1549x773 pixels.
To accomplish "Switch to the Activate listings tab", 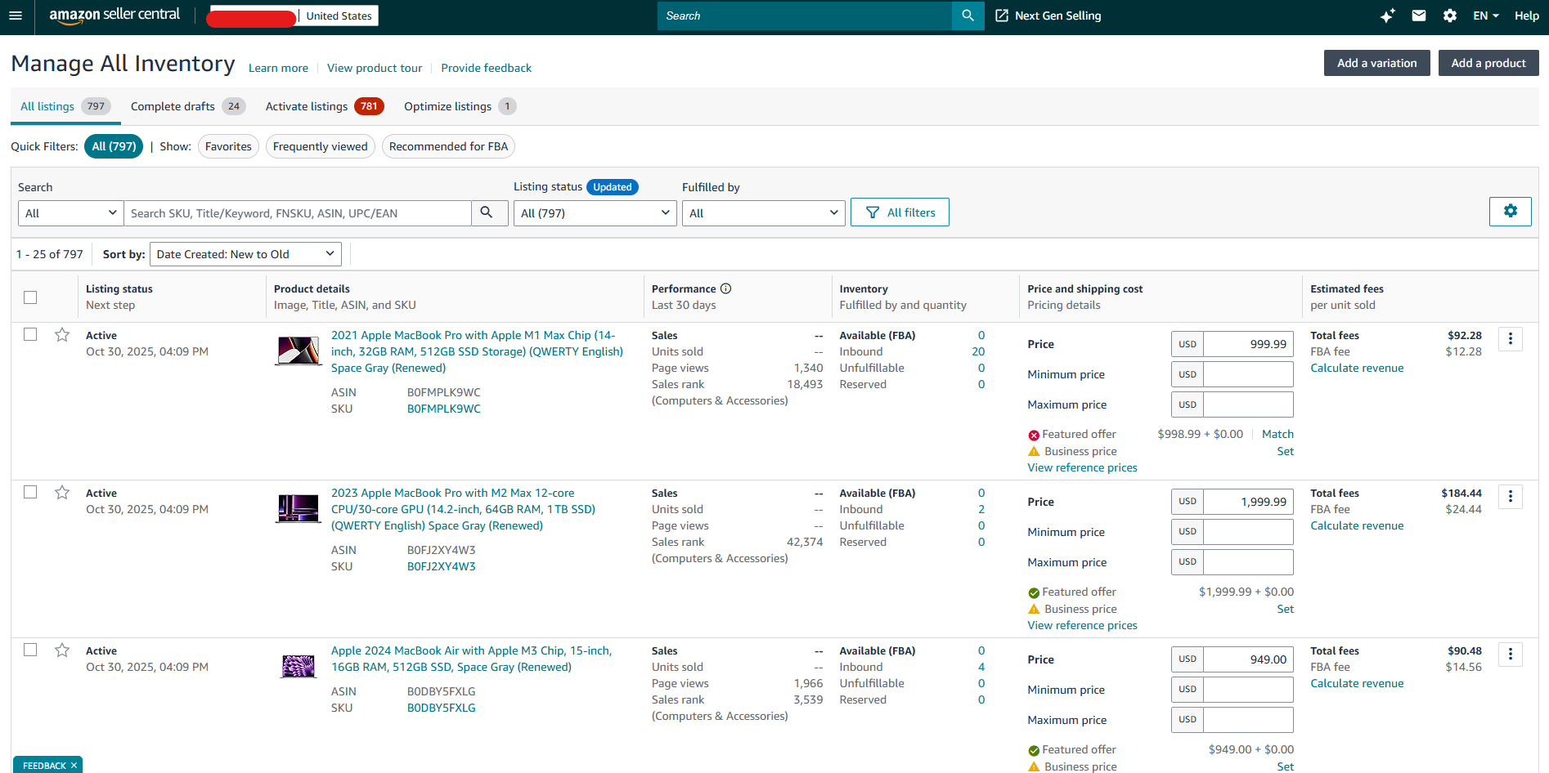I will [324, 106].
